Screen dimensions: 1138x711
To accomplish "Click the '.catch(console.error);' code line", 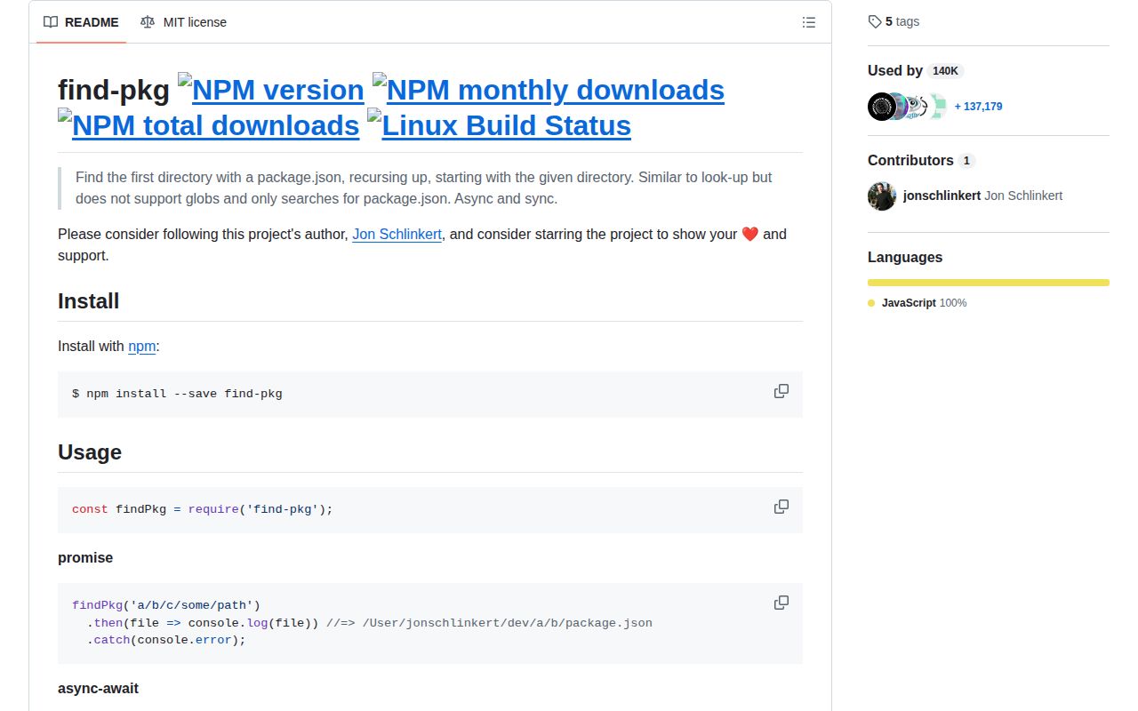I will [x=165, y=640].
